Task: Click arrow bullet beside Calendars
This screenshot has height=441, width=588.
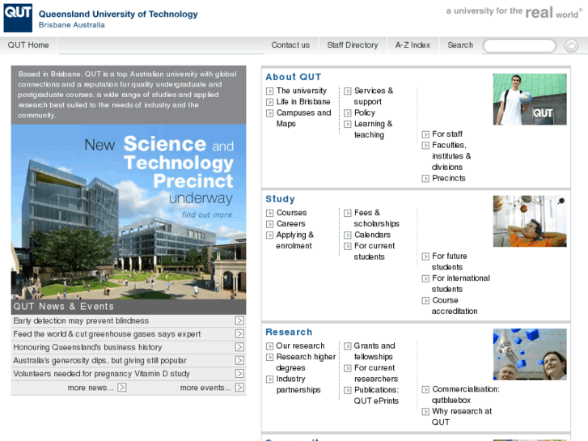Action: [348, 235]
